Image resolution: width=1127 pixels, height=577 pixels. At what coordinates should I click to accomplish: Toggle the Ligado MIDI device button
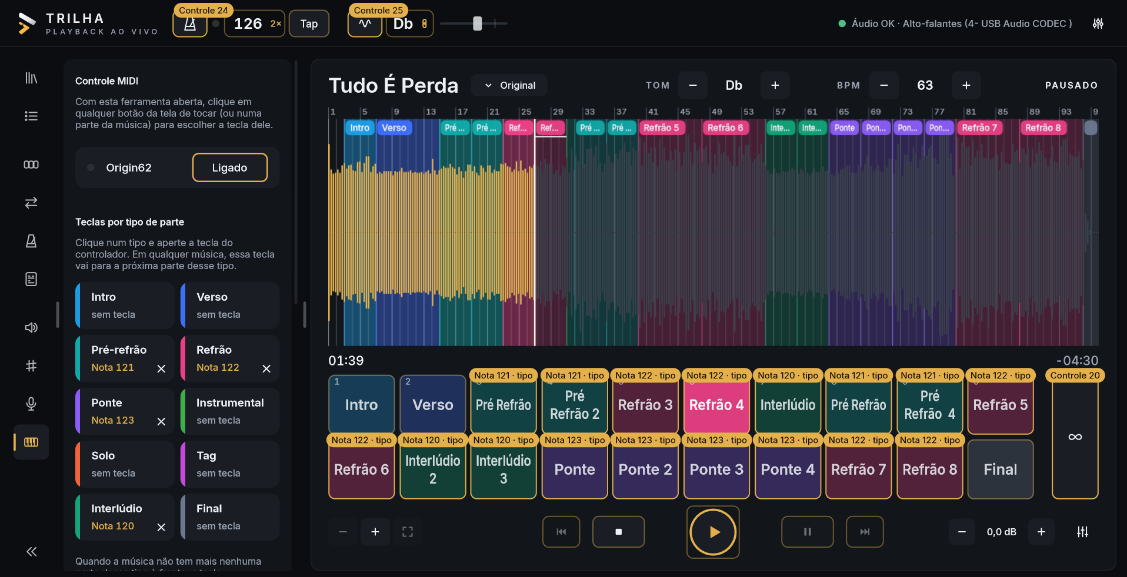pos(230,167)
